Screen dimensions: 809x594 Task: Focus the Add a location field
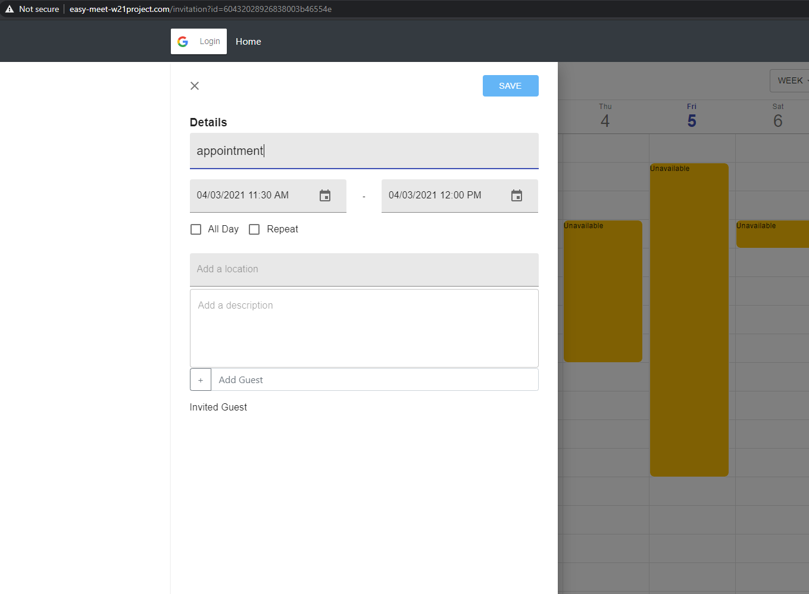364,269
